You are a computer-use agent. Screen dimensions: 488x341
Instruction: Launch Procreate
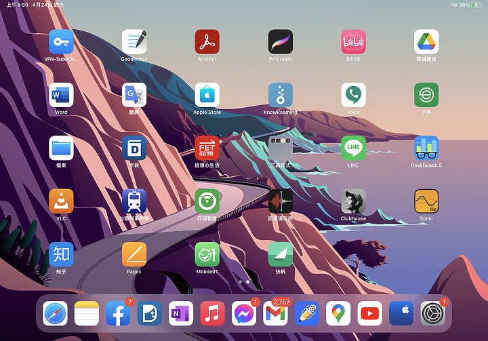click(281, 42)
